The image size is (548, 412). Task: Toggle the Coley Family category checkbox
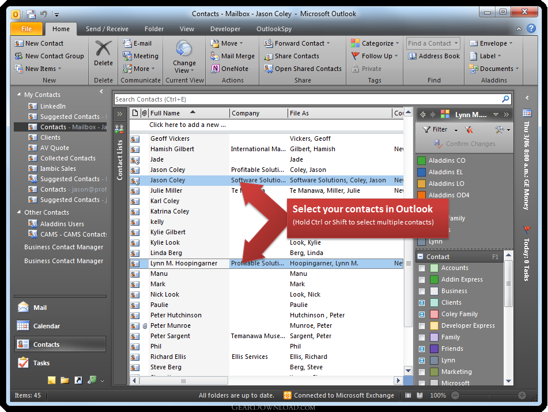coord(422,314)
